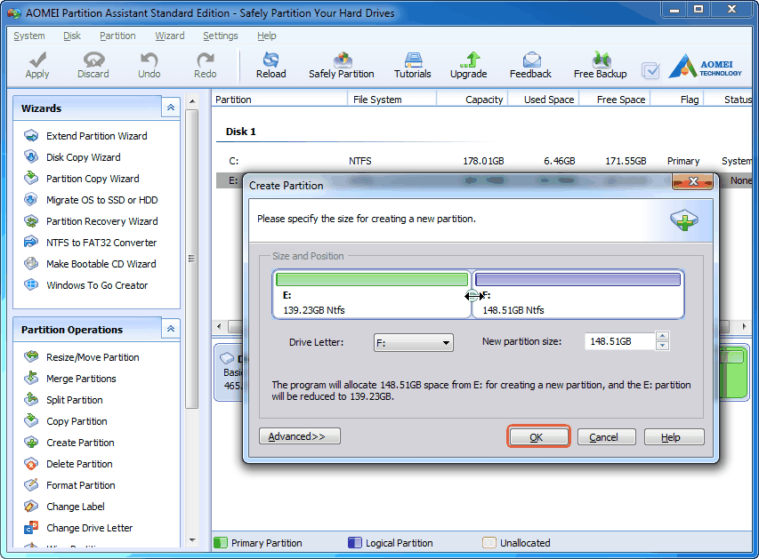
Task: Click the AOMEI Technology logo
Action: click(x=706, y=67)
